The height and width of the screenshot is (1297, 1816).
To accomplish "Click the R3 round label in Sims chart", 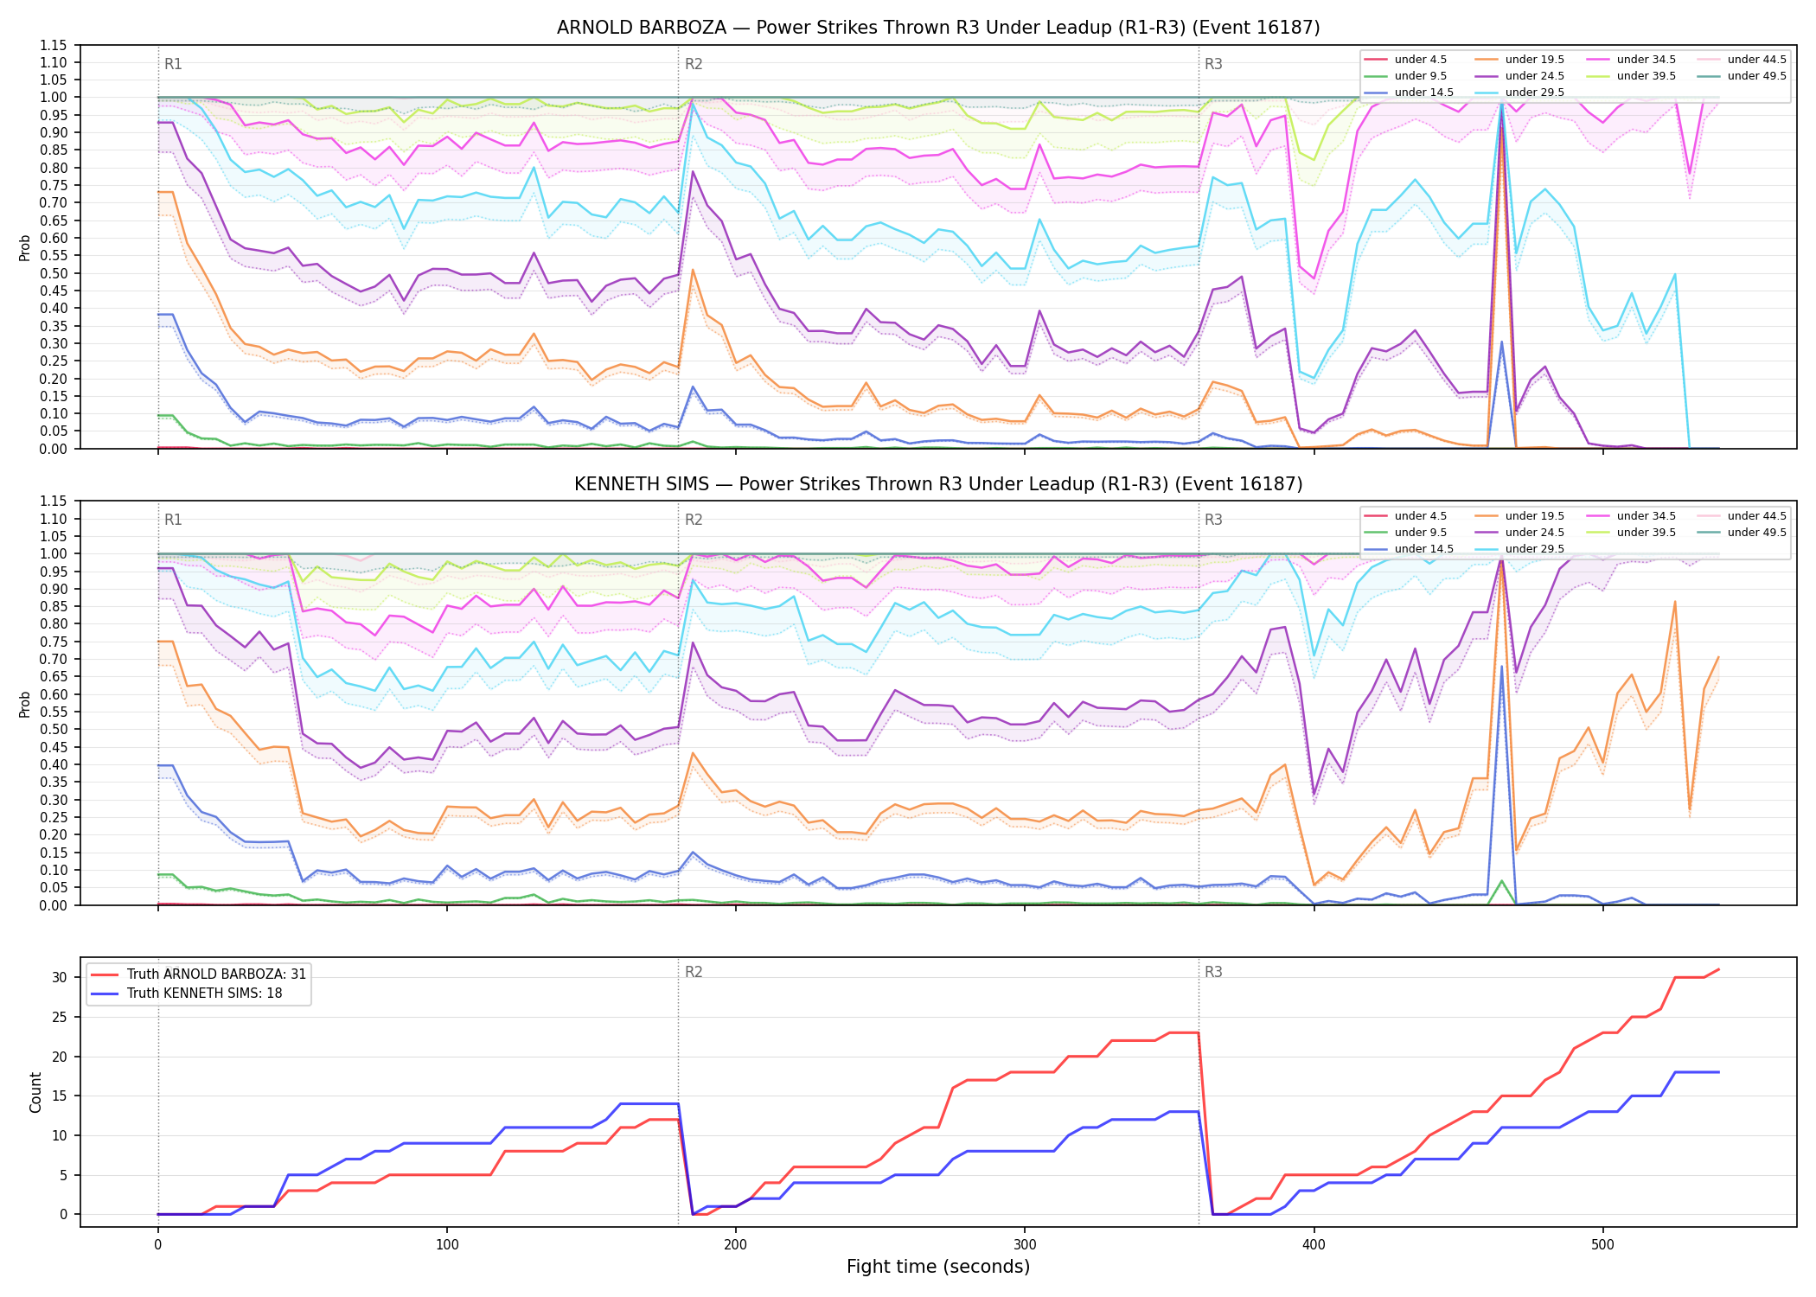I will (1213, 520).
